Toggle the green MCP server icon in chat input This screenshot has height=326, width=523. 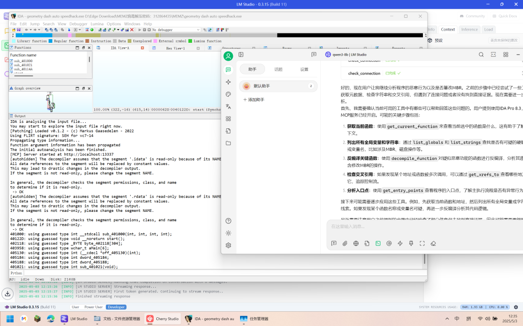pyautogui.click(x=378, y=243)
